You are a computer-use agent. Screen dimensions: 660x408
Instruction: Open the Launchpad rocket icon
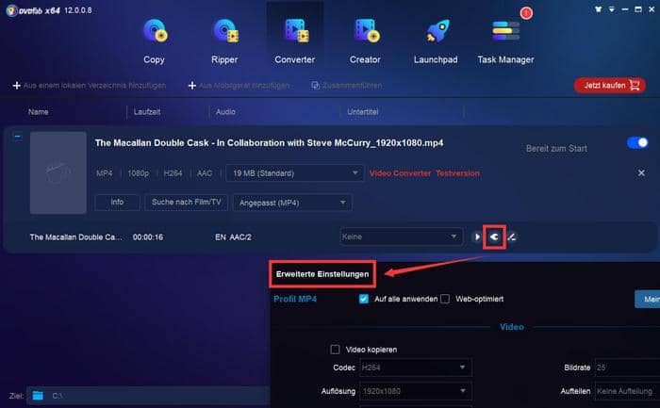(437, 31)
